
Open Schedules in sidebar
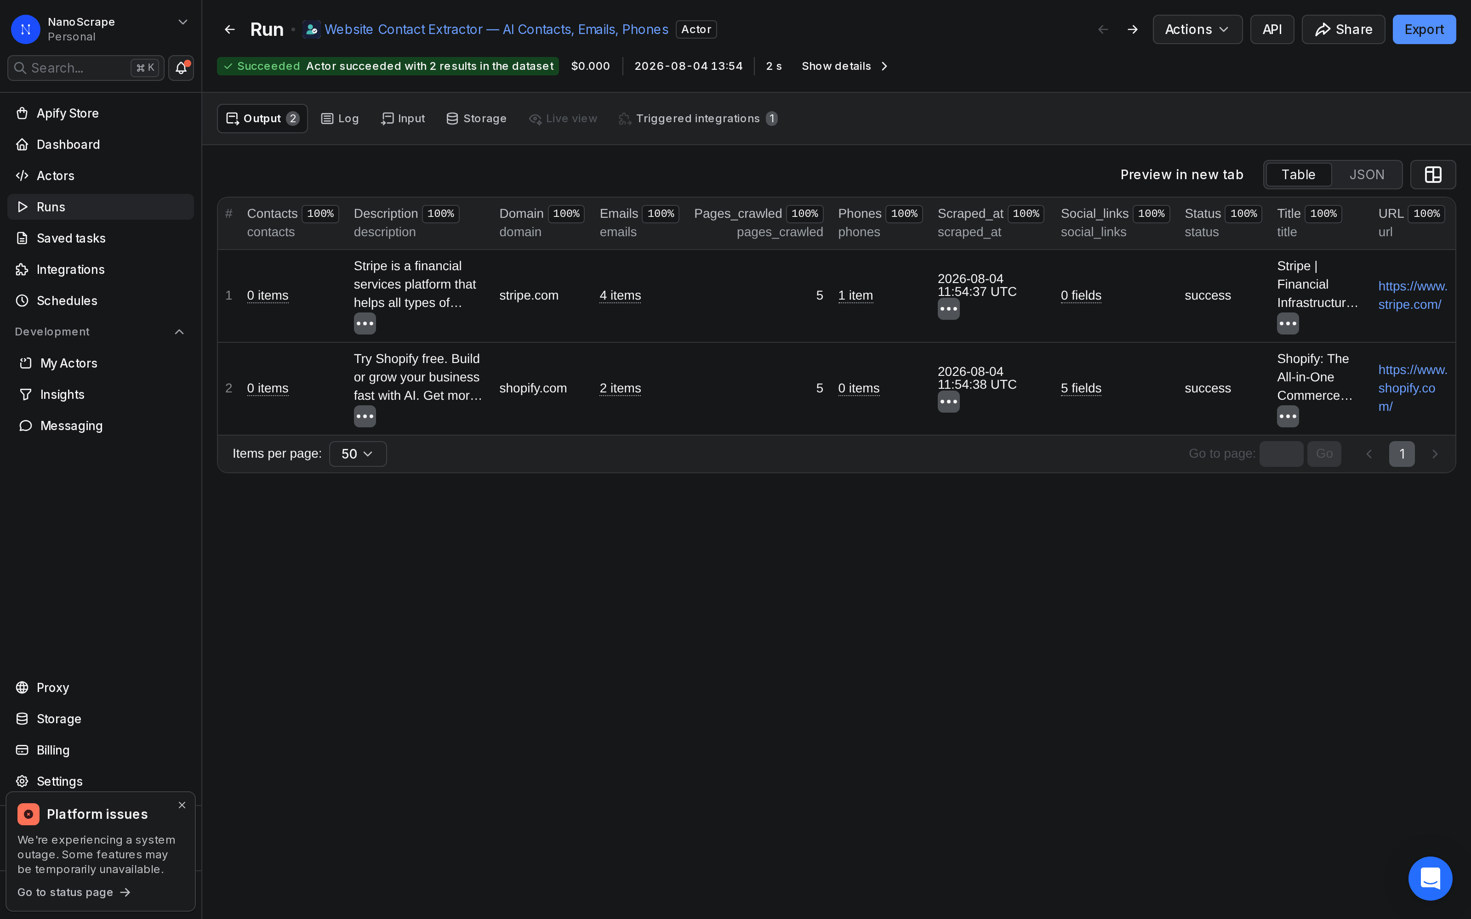point(100,301)
